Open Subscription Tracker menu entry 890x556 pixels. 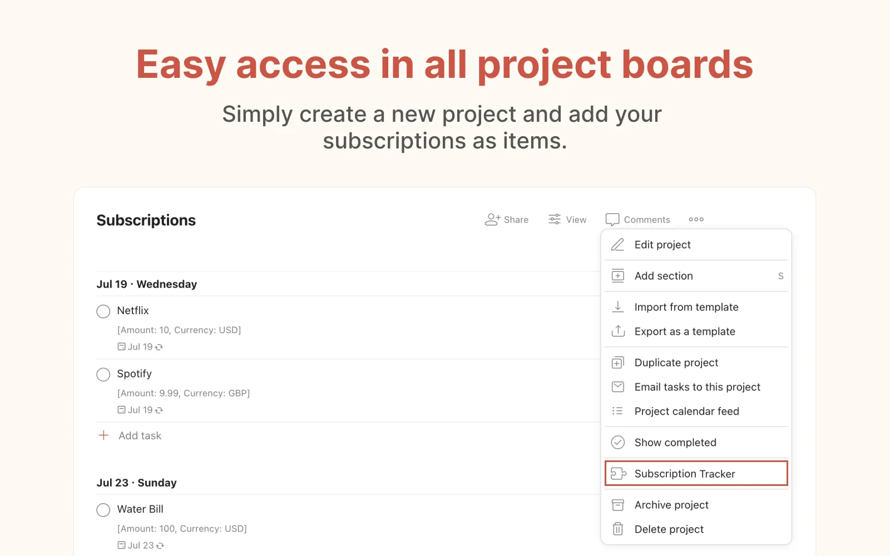(x=685, y=474)
